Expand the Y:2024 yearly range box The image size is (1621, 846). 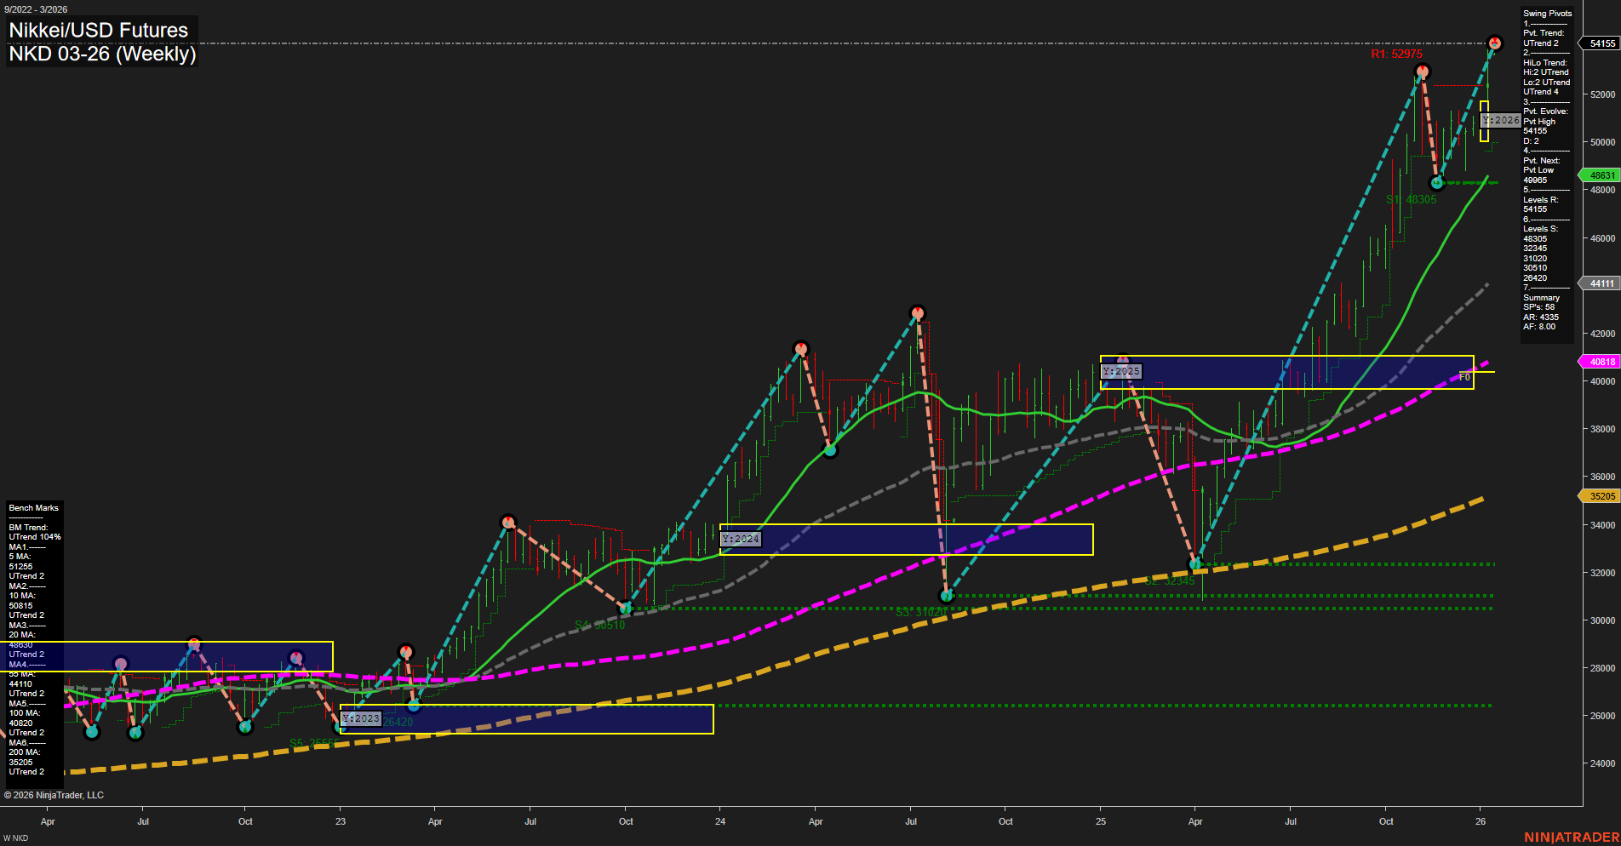(x=741, y=539)
